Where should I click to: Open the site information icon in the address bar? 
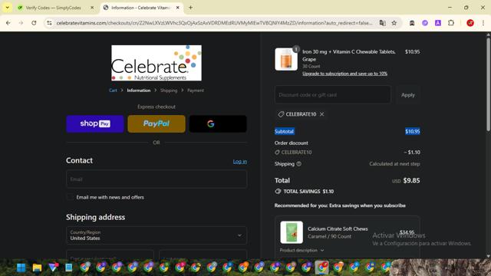pyautogui.click(x=49, y=23)
